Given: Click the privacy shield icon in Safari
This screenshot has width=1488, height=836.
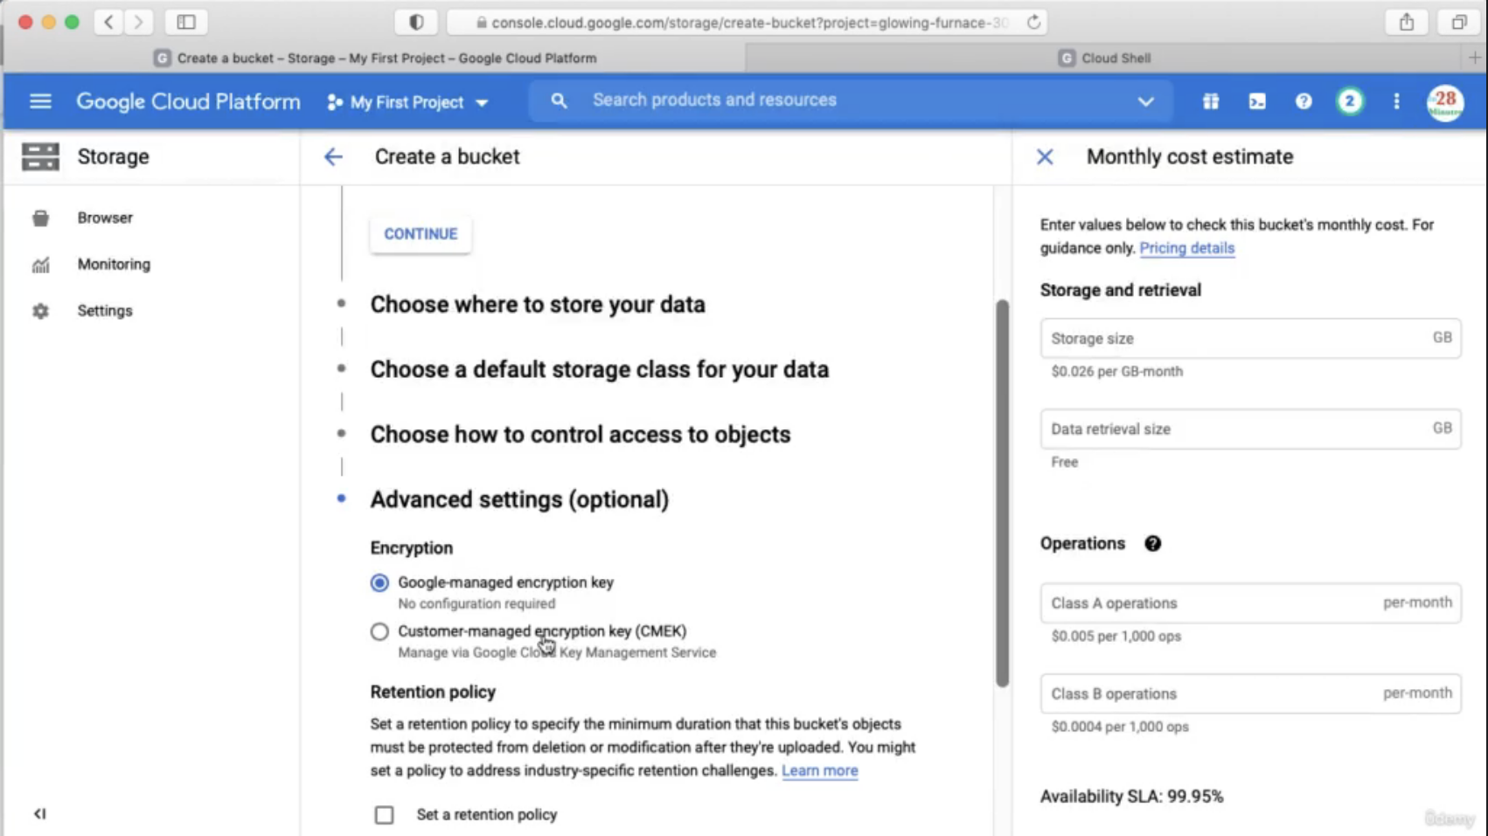Looking at the screenshot, I should click(x=416, y=22).
